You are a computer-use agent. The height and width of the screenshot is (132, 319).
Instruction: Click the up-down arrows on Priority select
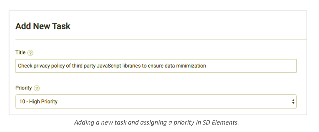pos(293,102)
